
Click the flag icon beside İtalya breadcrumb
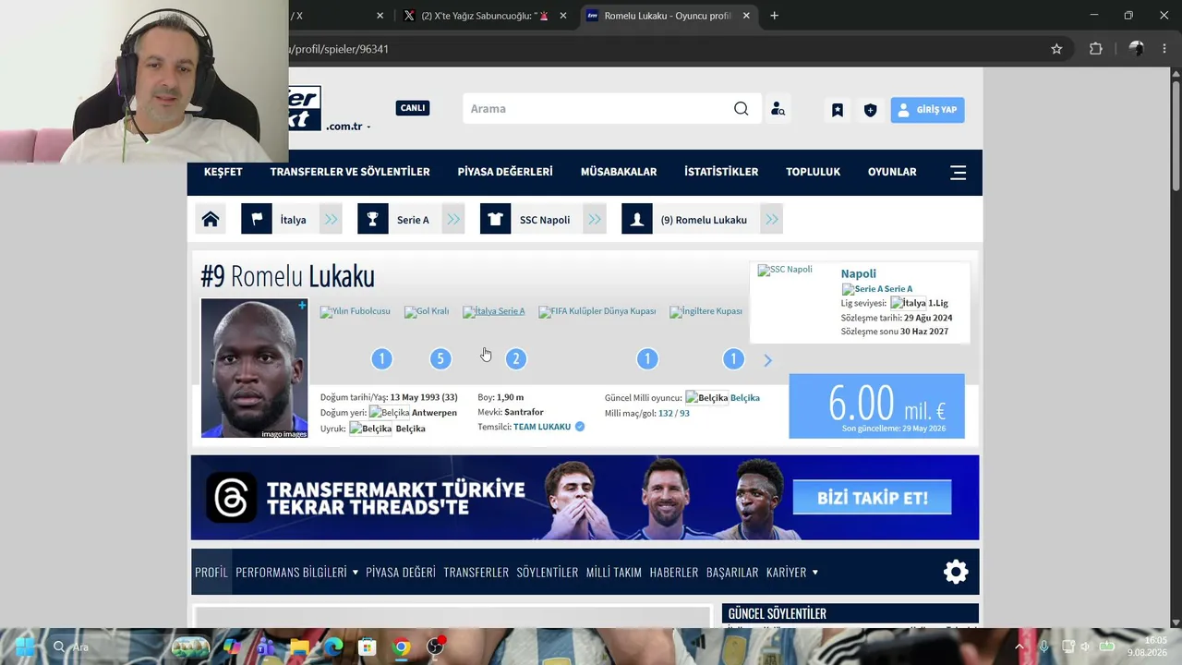coord(257,220)
